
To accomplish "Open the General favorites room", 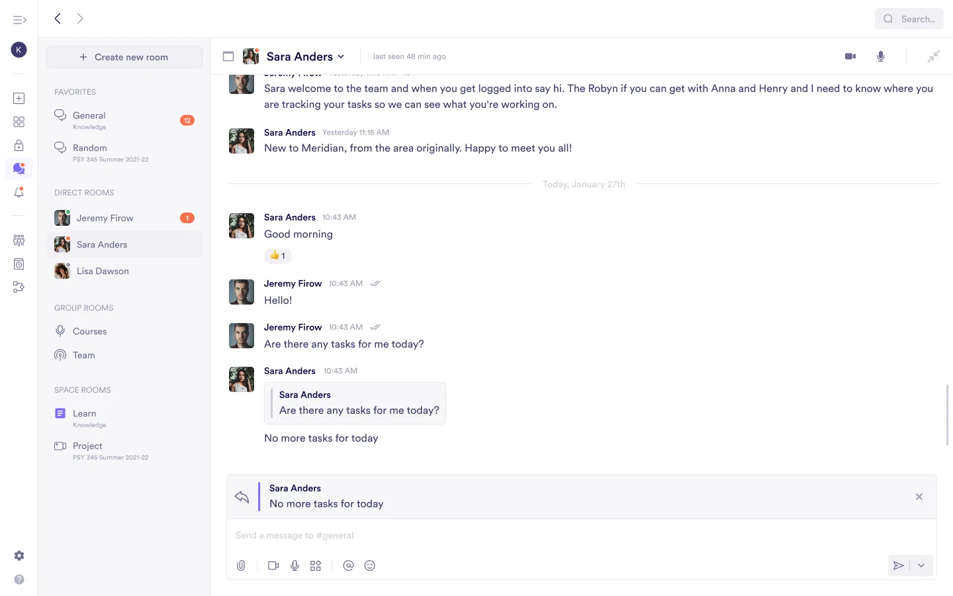I will (89, 116).
